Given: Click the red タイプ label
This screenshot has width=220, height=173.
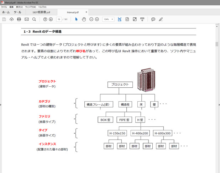Looking at the screenshot, I should click(43, 130).
